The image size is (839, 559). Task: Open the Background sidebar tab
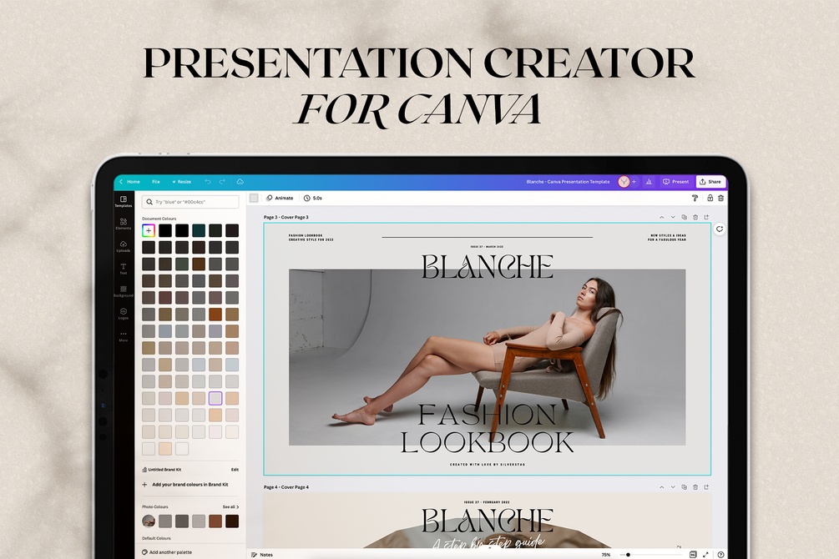[123, 291]
